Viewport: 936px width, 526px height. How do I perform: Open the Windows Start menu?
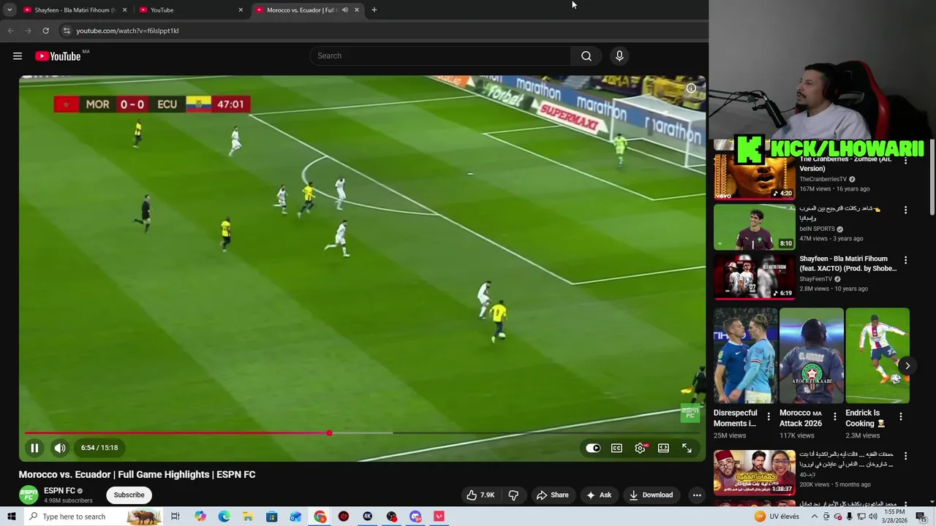click(12, 517)
